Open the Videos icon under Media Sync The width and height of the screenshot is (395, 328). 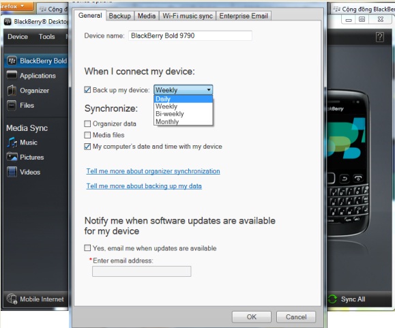coord(12,172)
